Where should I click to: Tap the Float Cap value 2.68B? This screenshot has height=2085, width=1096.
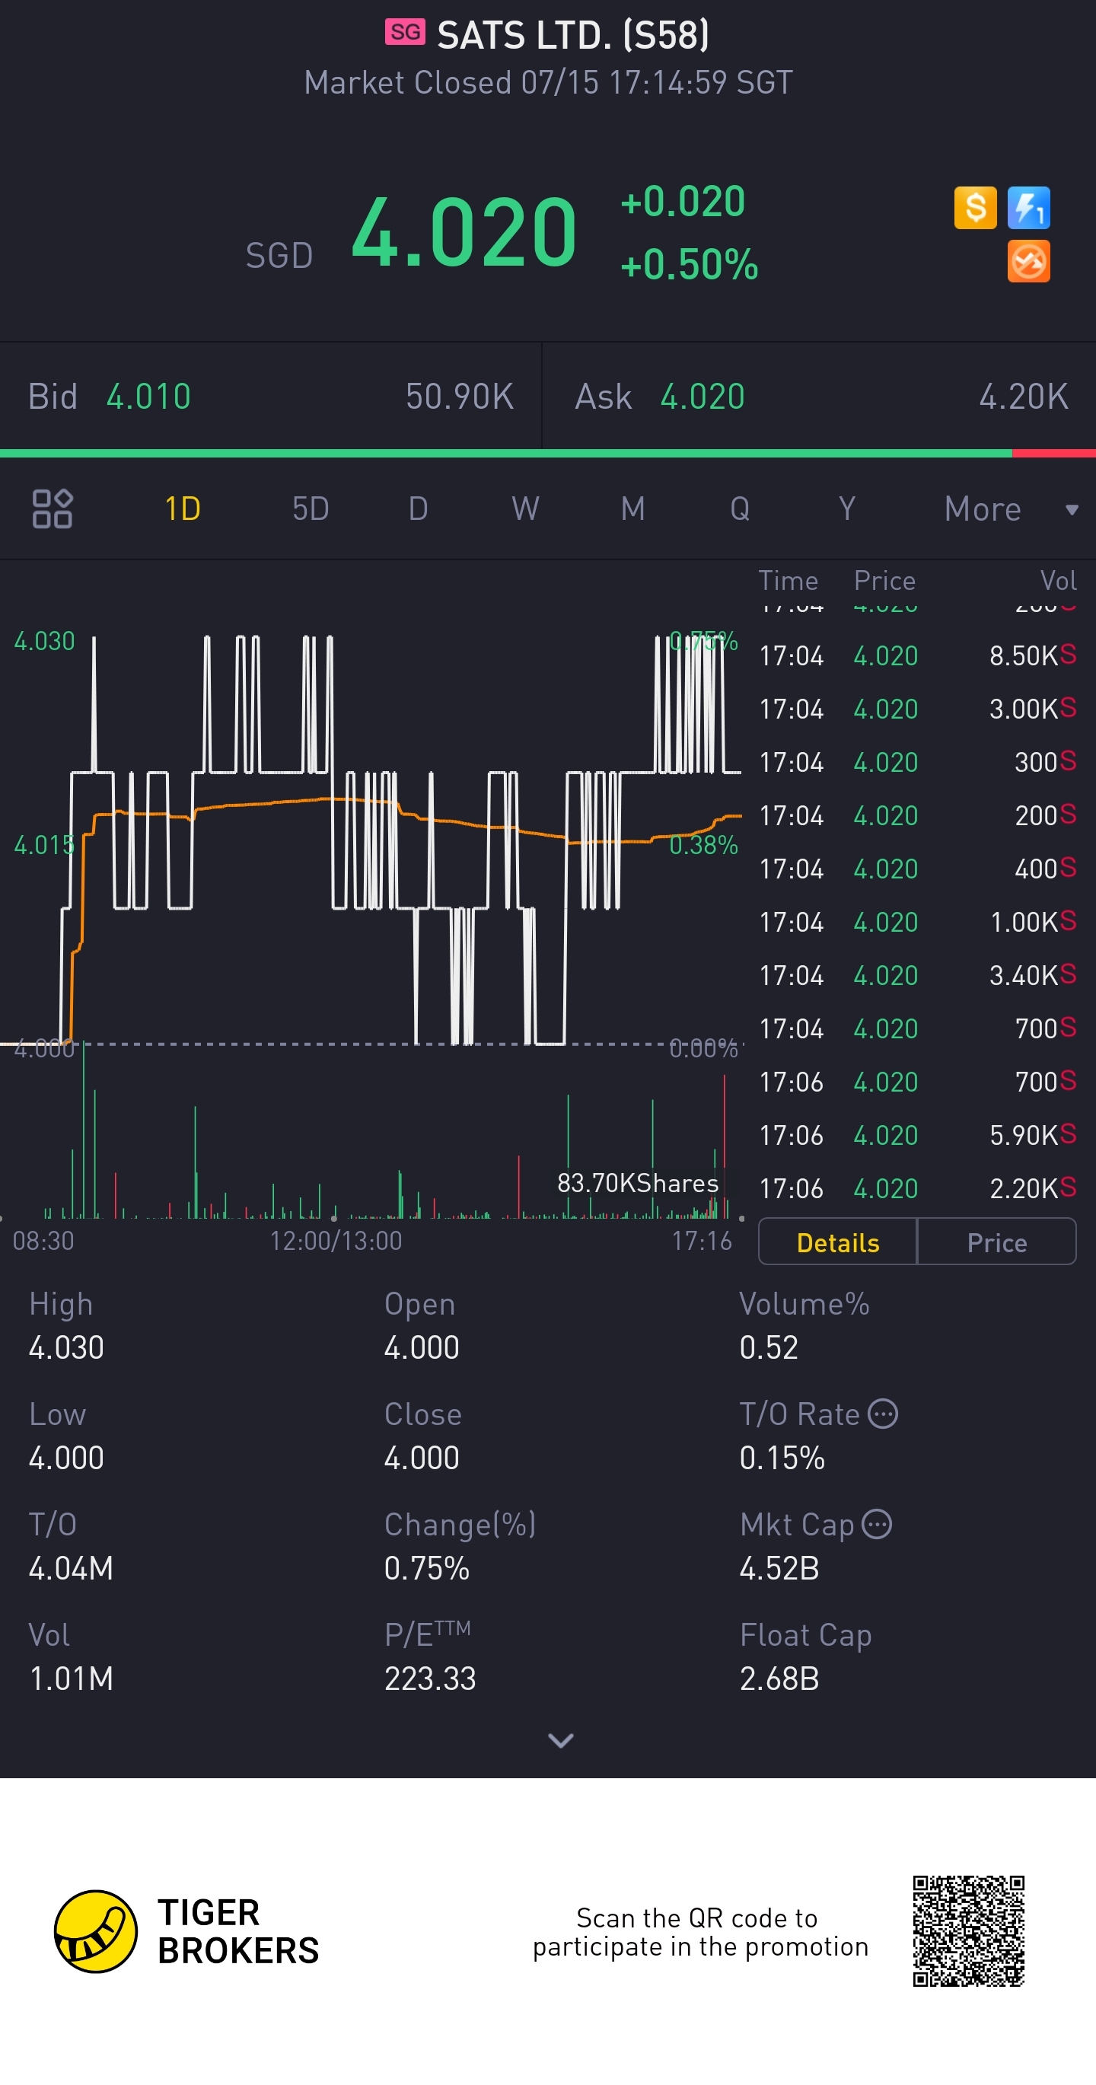pyautogui.click(x=779, y=1679)
